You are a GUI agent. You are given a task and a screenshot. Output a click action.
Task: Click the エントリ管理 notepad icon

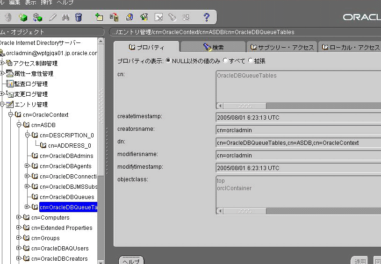point(9,105)
